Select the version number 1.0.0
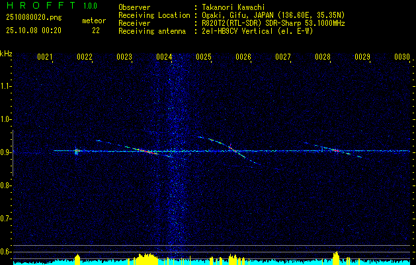 (x=90, y=6)
